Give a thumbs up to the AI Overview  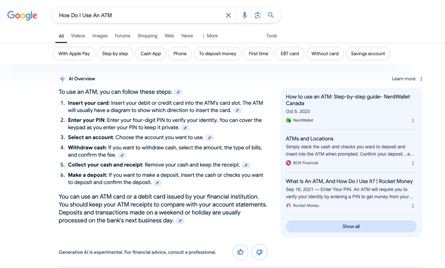click(240, 252)
